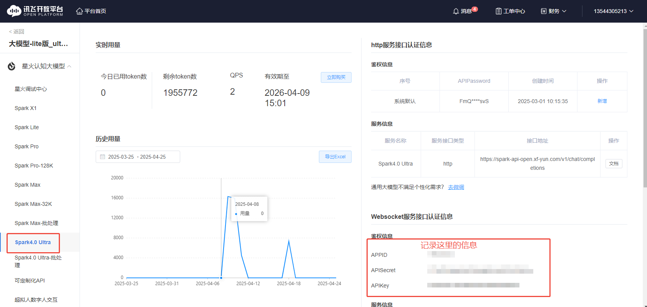
Task: Open Spark Pro in the sidebar
Action: tap(27, 146)
